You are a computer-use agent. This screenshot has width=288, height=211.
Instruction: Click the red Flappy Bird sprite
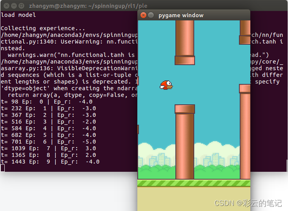click(x=166, y=85)
